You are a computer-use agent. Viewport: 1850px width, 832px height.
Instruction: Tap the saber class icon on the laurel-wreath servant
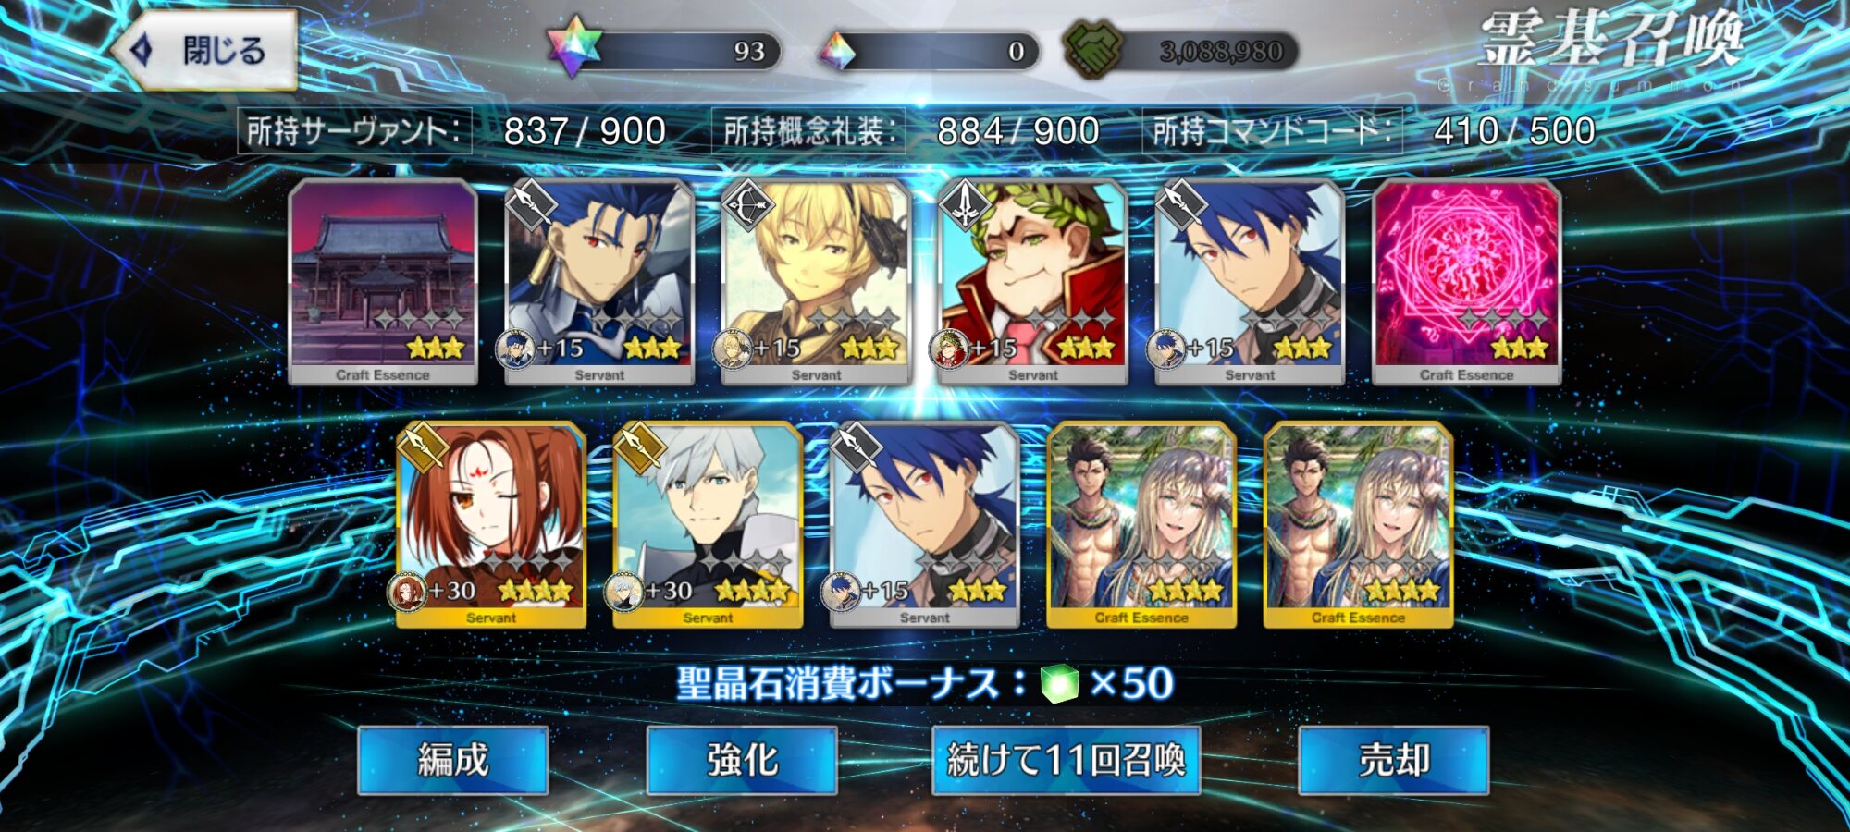pos(964,205)
